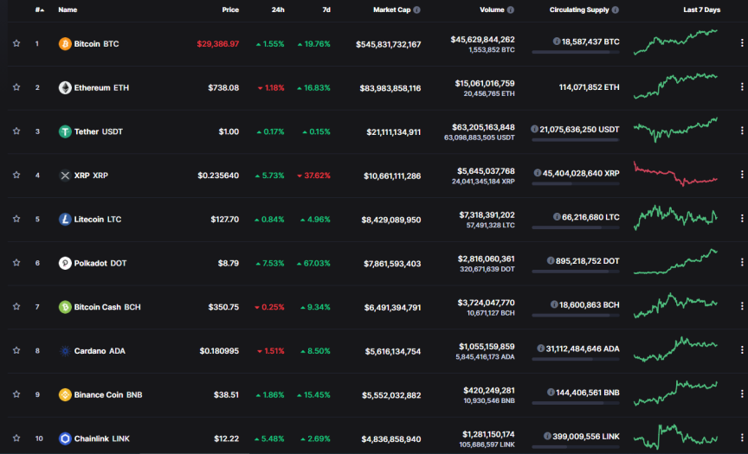Click the Polkadot logo icon

(65, 263)
